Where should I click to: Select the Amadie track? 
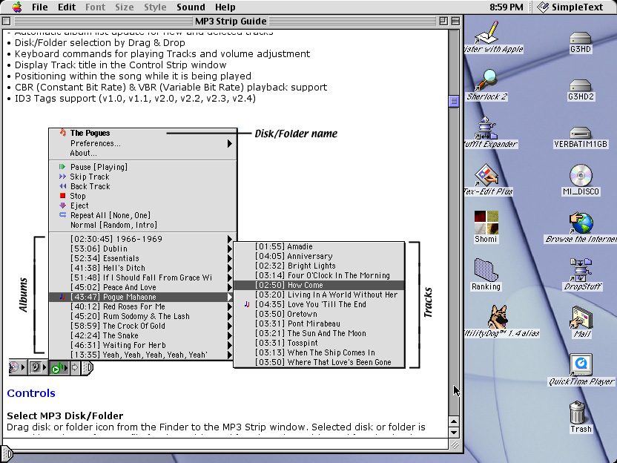point(319,246)
